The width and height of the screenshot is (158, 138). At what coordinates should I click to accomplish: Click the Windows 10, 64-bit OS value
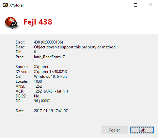click(50, 77)
